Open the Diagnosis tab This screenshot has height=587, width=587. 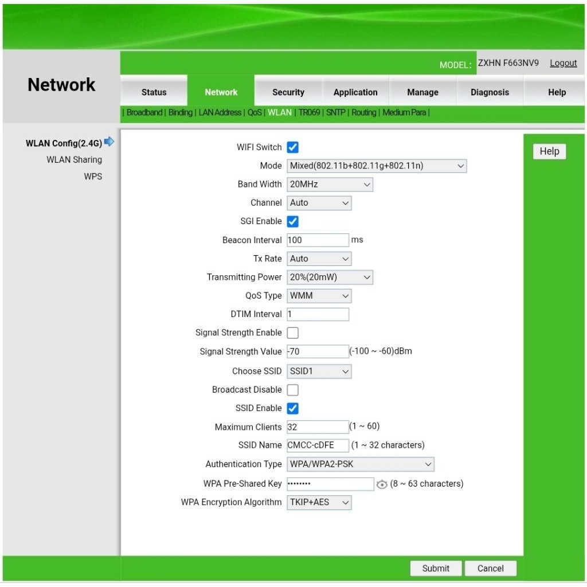pyautogui.click(x=490, y=92)
